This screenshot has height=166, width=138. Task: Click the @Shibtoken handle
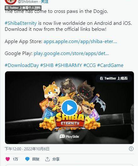[28, 2]
